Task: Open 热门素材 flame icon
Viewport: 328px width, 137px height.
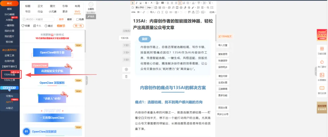Action: (x=322, y=64)
